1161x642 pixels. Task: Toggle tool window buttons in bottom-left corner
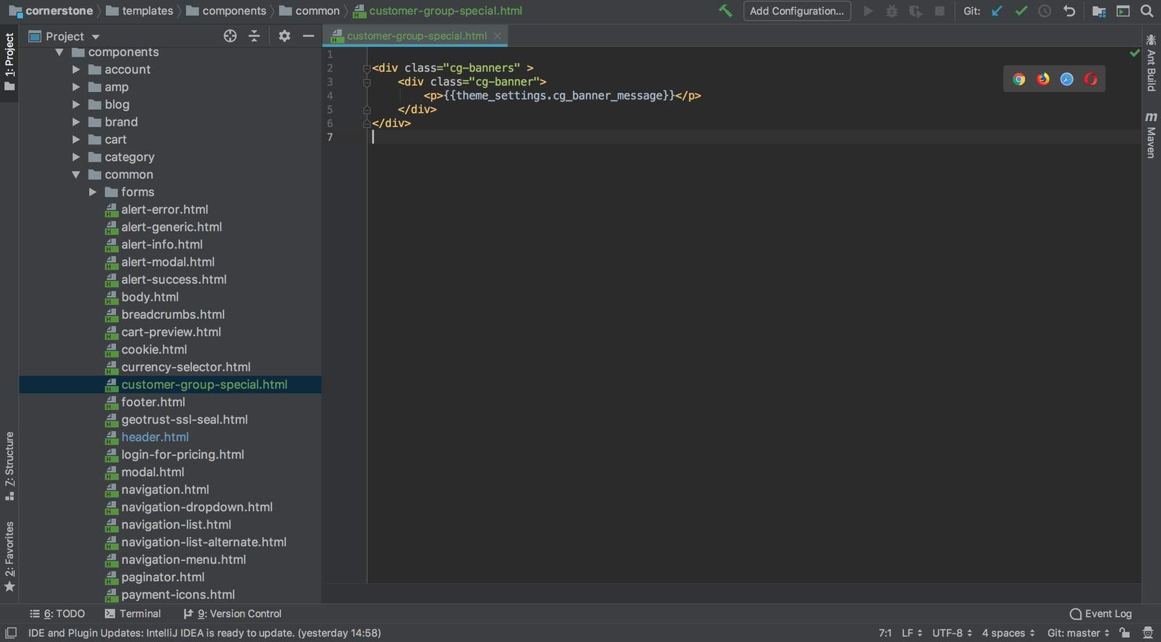click(x=11, y=633)
